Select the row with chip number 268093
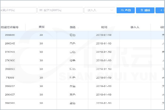Viewport: 165px width, 110px height. tap(10, 69)
